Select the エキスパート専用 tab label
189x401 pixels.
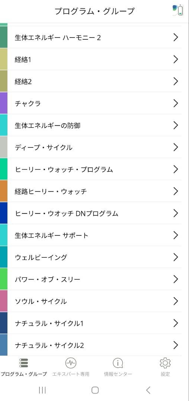[x=71, y=374]
